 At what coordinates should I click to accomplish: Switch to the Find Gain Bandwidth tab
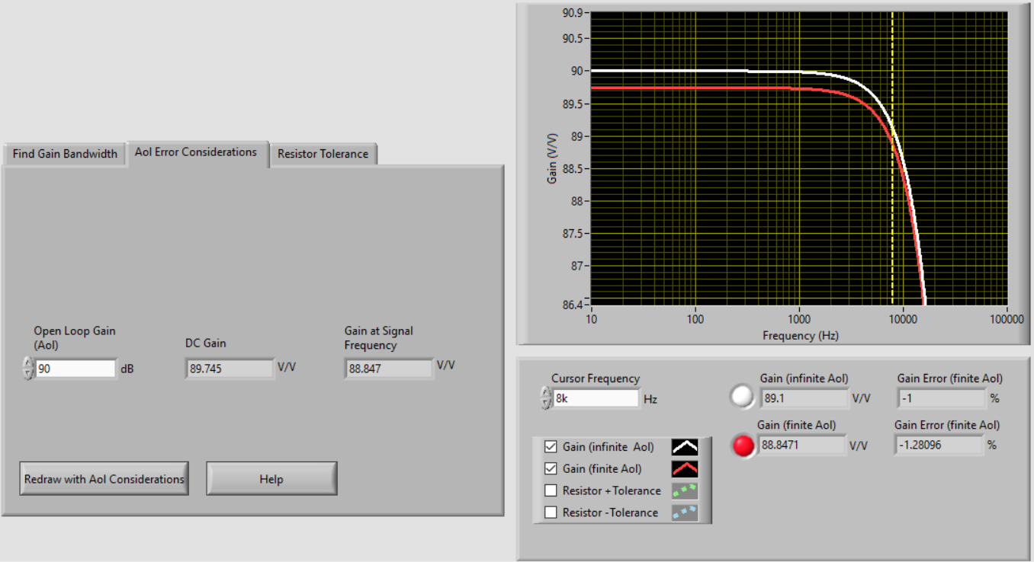[x=65, y=154]
